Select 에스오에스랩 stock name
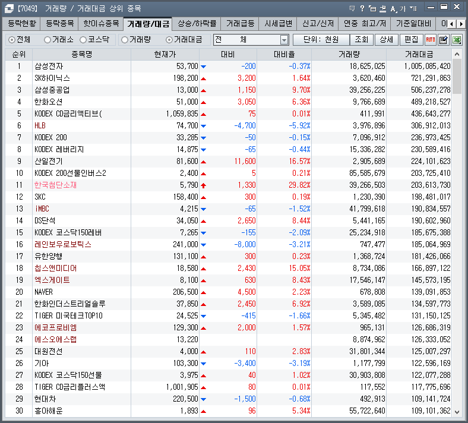This screenshot has width=468, height=423. click(x=55, y=340)
